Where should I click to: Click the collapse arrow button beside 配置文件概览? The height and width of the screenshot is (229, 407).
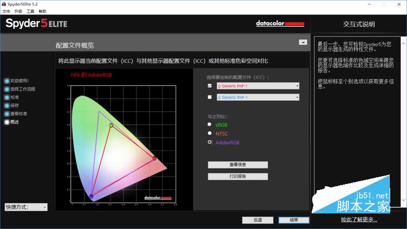point(303,42)
